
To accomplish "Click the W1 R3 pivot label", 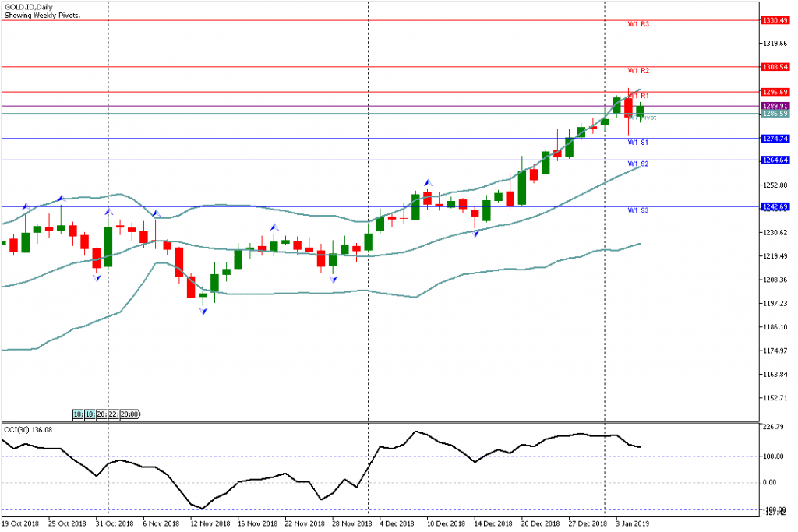I will [x=638, y=25].
